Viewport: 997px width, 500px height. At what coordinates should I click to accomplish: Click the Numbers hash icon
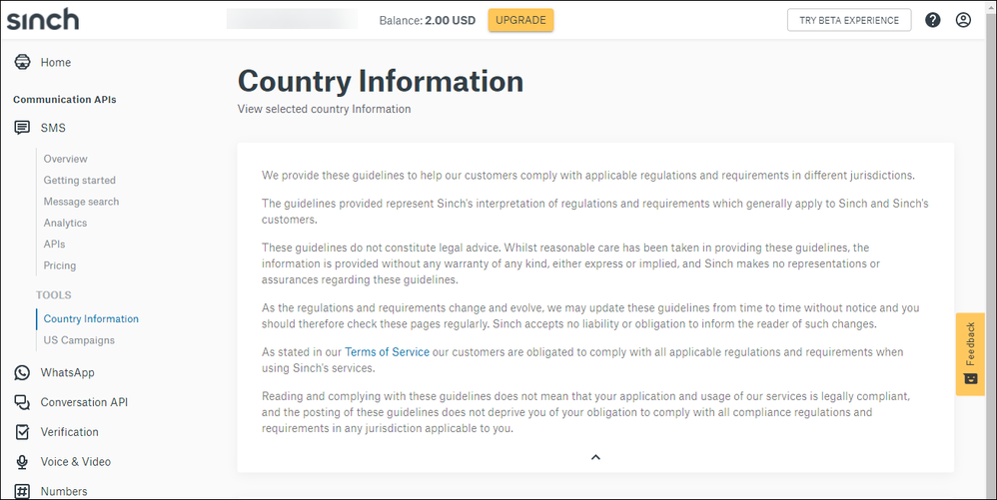22,491
